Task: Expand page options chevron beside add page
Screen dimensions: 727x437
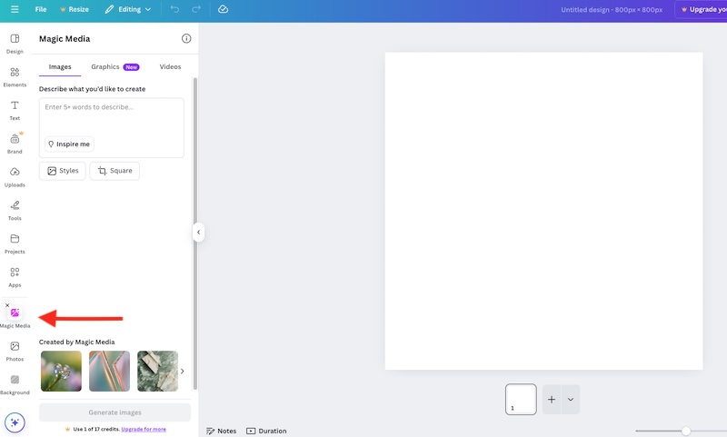Action: (x=571, y=400)
